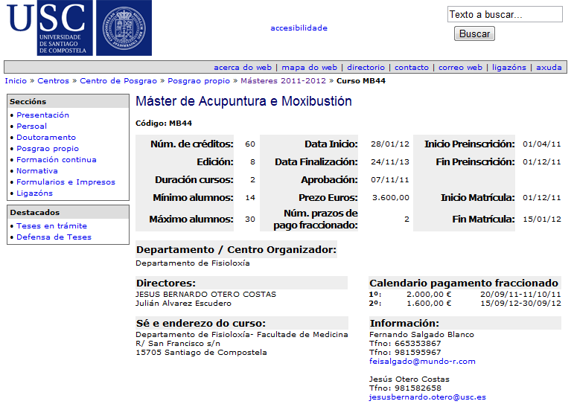Click the Núm. de créditos value 60
Viewport: 574px width, 407px height.
250,144
